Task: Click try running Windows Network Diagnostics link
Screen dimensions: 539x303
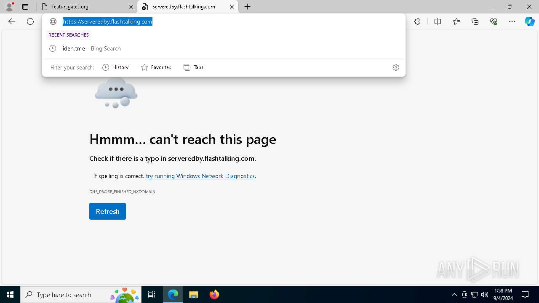Action: coord(200,176)
